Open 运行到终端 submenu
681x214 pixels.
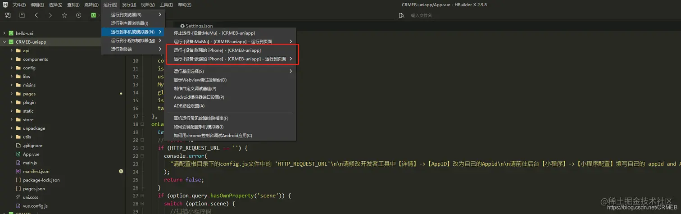[x=133, y=49]
